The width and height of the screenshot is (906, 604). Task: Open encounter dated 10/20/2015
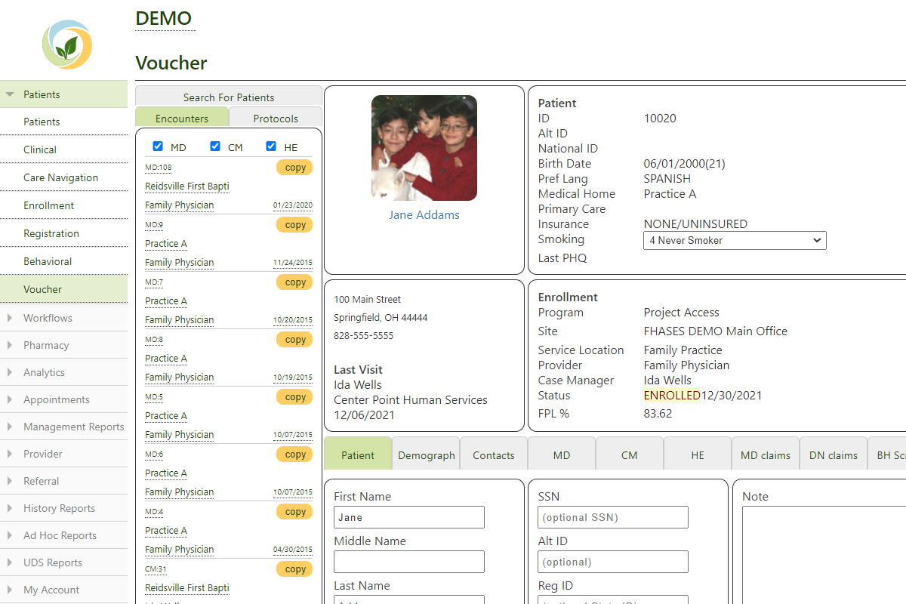click(x=293, y=320)
